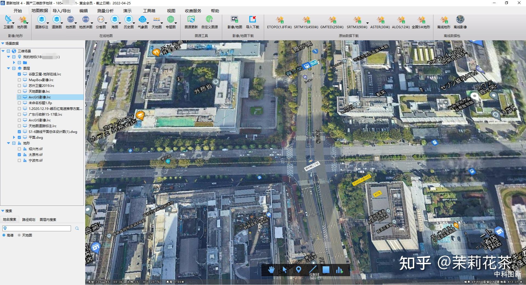Select the pan hand tool on map toolbar
The image size is (526, 285).
pos(271,270)
